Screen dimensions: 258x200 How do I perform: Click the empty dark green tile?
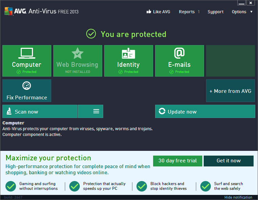230,61
